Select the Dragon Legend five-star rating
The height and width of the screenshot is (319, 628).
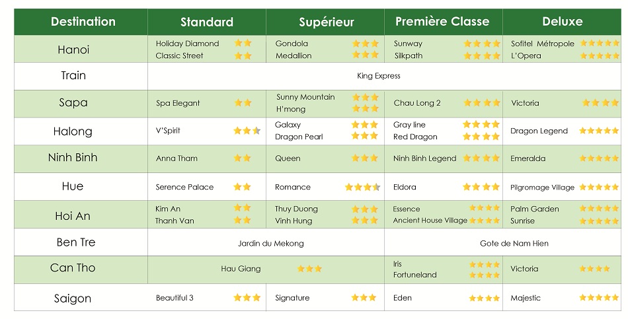(599, 131)
